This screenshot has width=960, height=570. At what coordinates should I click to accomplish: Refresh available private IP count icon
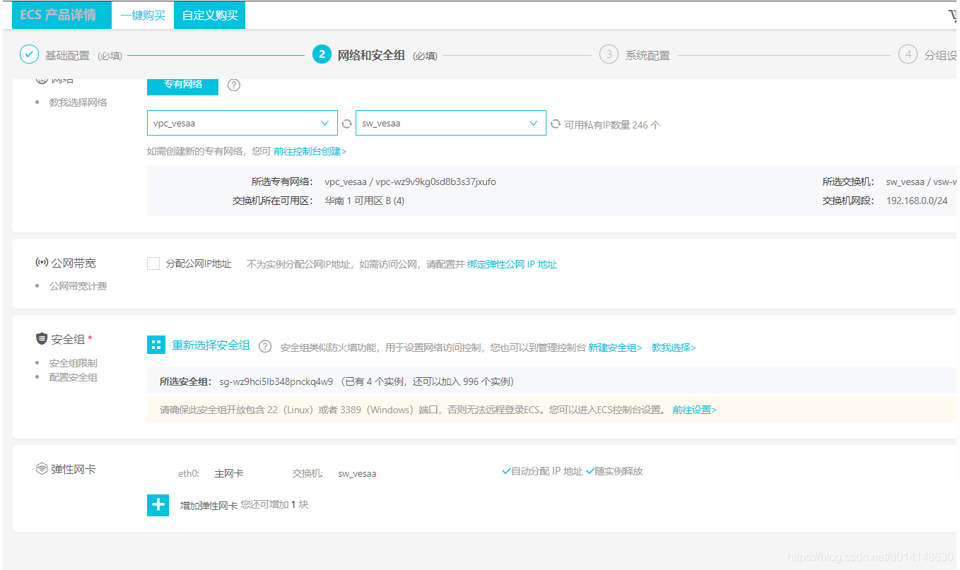coord(556,124)
